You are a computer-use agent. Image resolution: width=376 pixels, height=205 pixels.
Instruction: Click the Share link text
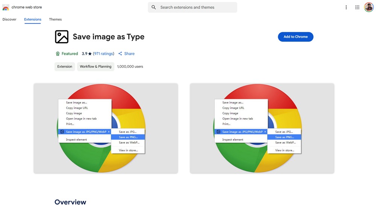pos(129,54)
